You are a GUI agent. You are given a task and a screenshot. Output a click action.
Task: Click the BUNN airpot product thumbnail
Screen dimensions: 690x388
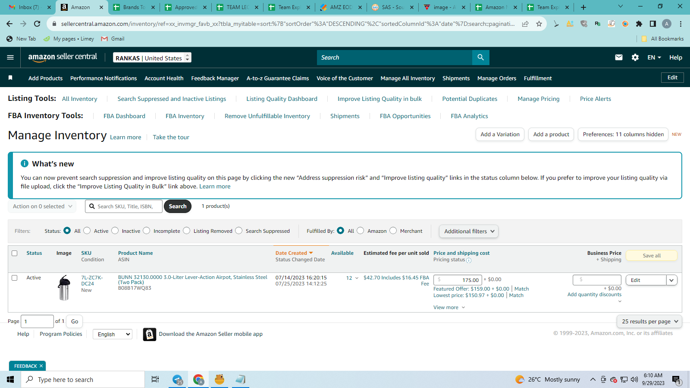tap(64, 288)
